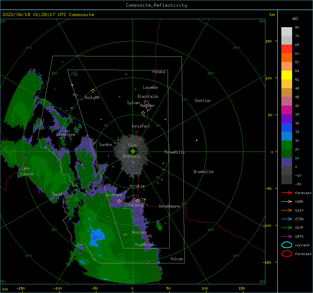313x293 pixels.
Task: Select the orange 57–60 dBZ swatch
Action: click(287, 58)
